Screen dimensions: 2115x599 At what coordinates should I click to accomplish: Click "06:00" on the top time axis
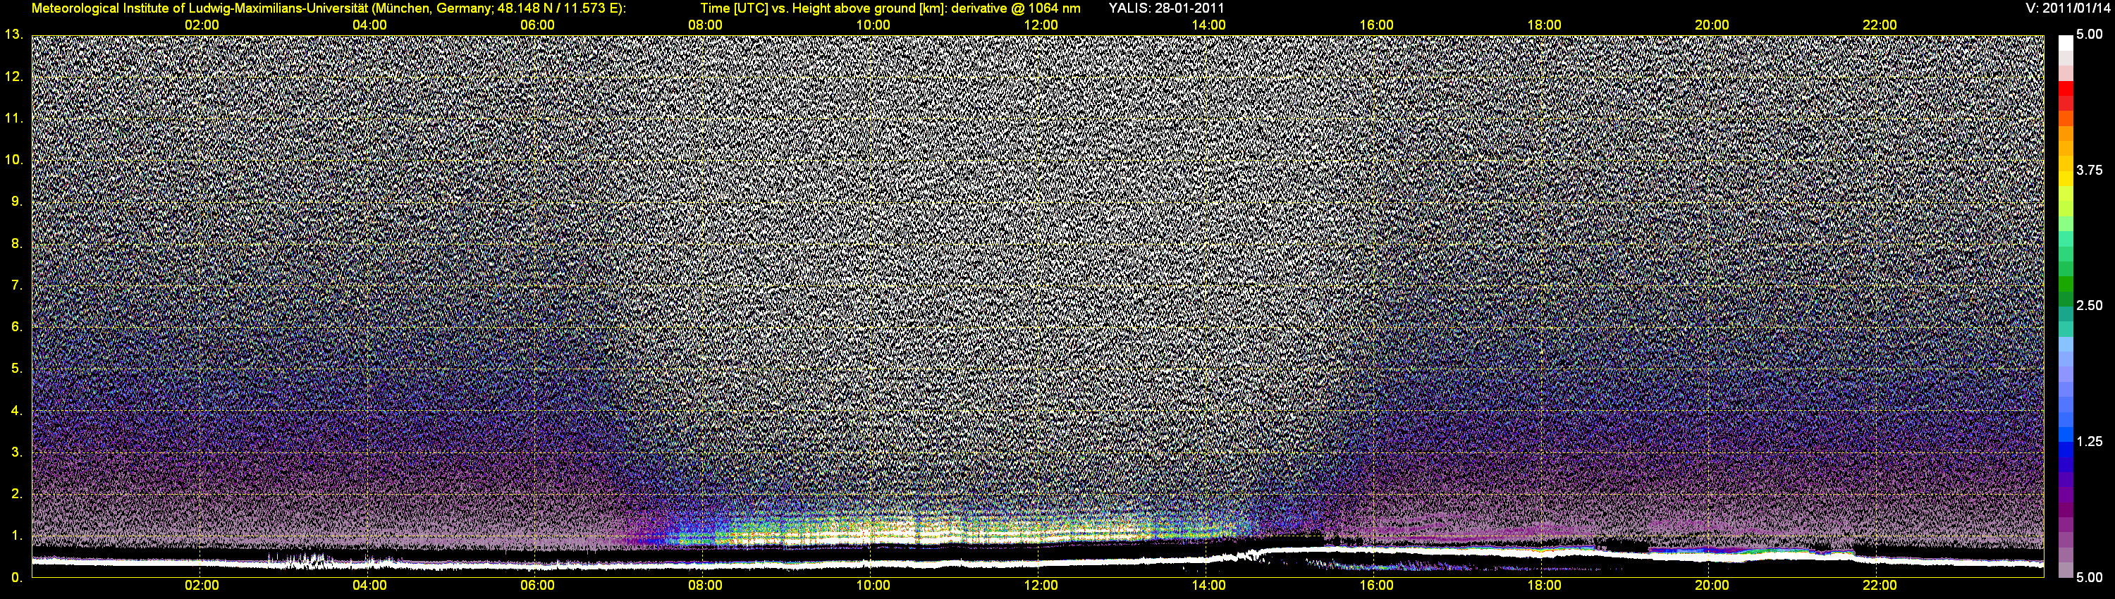coord(538,25)
